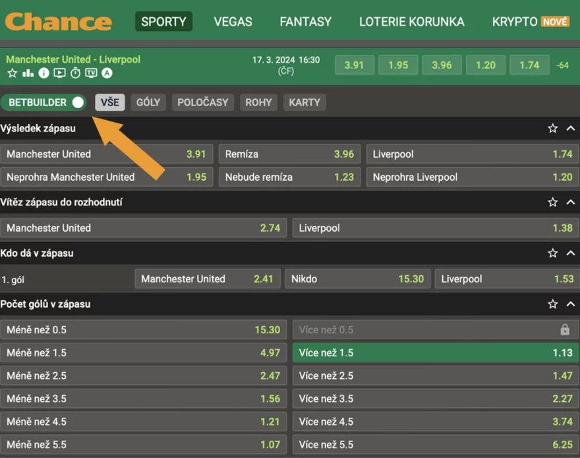580x458 pixels.
Task: Open Loterie Korunka section
Action: 412,22
